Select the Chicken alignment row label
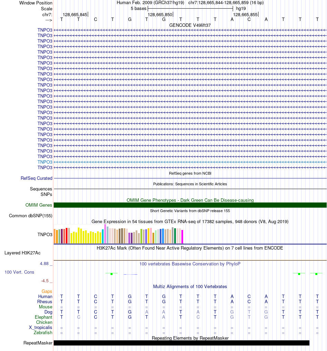327x351 pixels. click(x=44, y=322)
